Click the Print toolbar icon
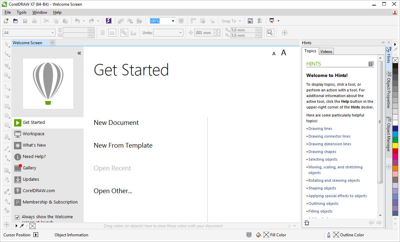400x242 pixels. (x=34, y=21)
